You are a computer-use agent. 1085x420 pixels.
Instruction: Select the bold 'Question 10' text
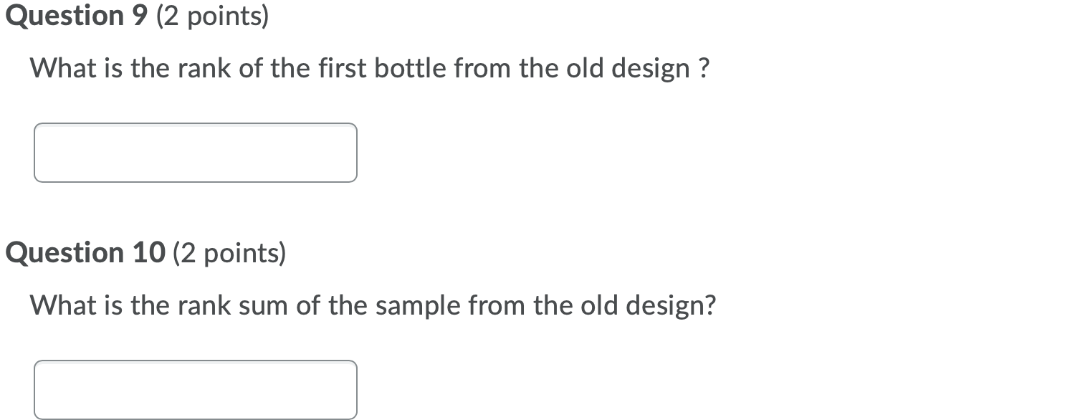[85, 252]
